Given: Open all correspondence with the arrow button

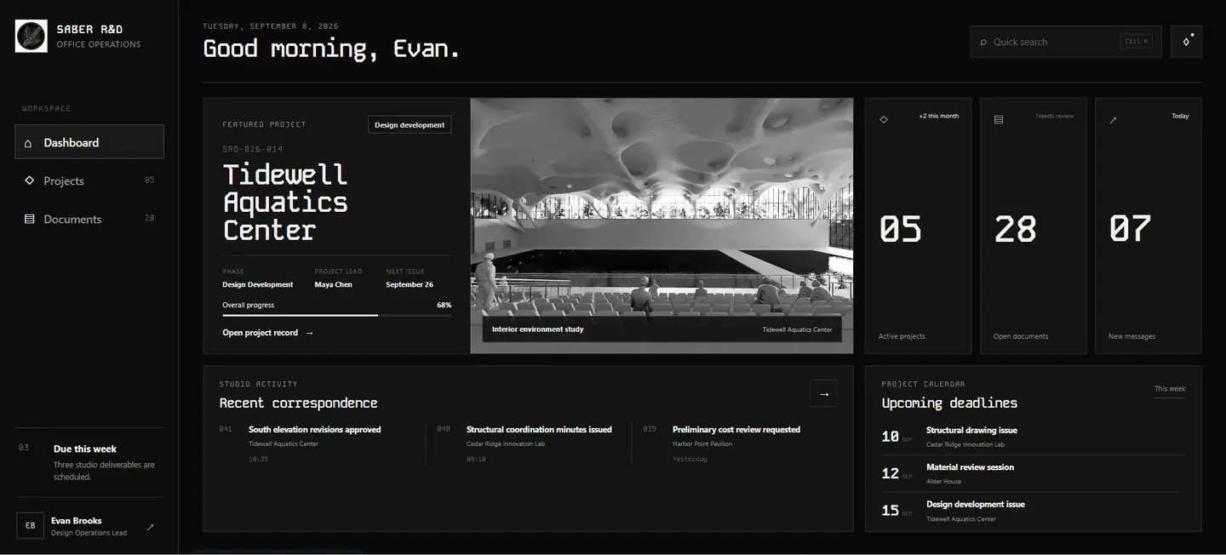Looking at the screenshot, I should (x=823, y=393).
